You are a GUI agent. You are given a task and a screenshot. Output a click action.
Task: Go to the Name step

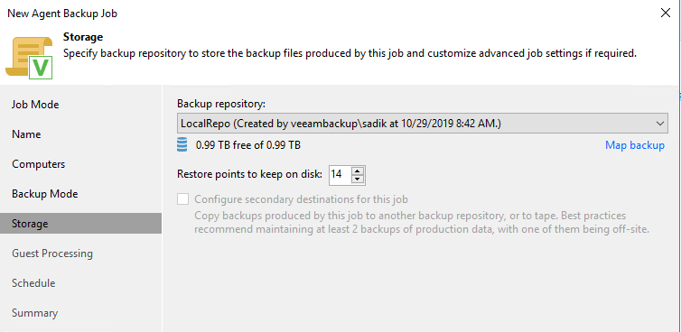[26, 134]
